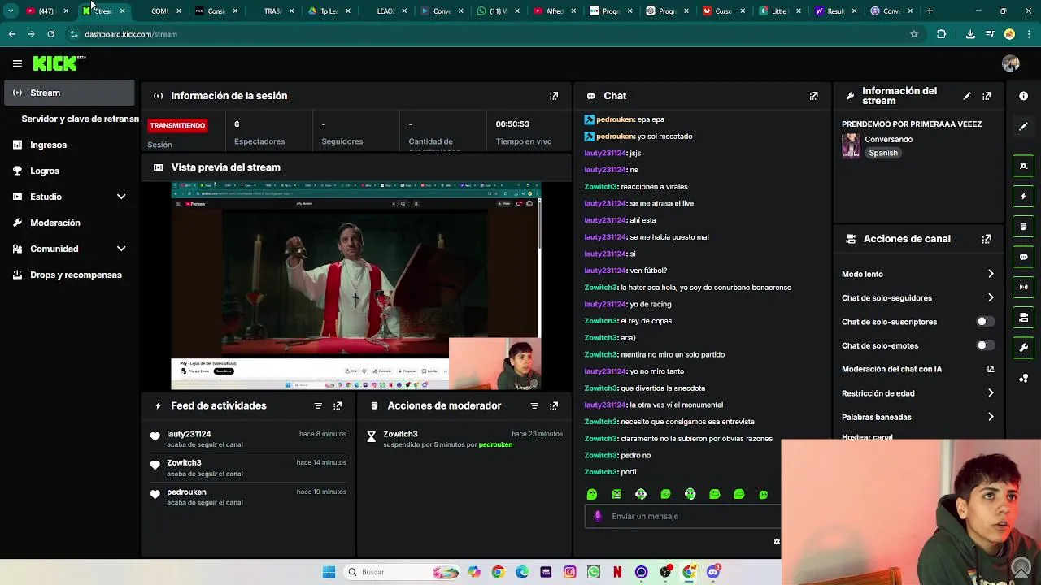Enable Chat de solo-suscriptores switch
This screenshot has height=585, width=1041.
[985, 322]
